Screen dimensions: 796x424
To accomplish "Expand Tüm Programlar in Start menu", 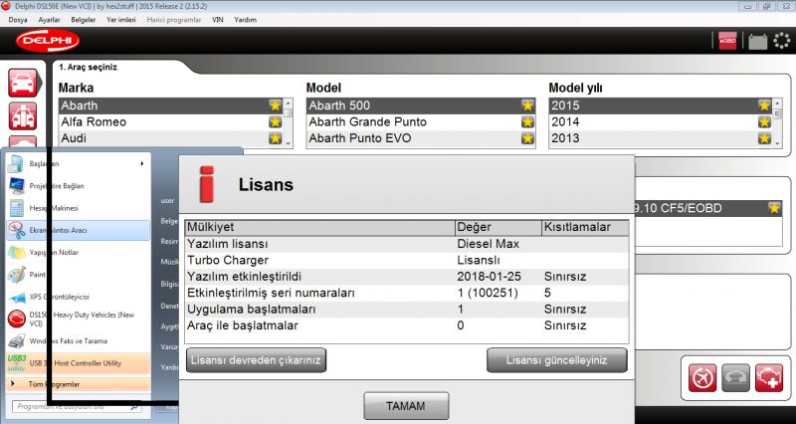I will pos(79,384).
